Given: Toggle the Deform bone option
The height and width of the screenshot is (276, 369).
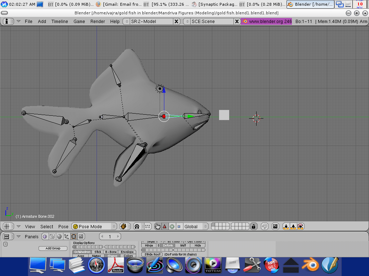Looking at the screenshot, I should [x=168, y=245].
